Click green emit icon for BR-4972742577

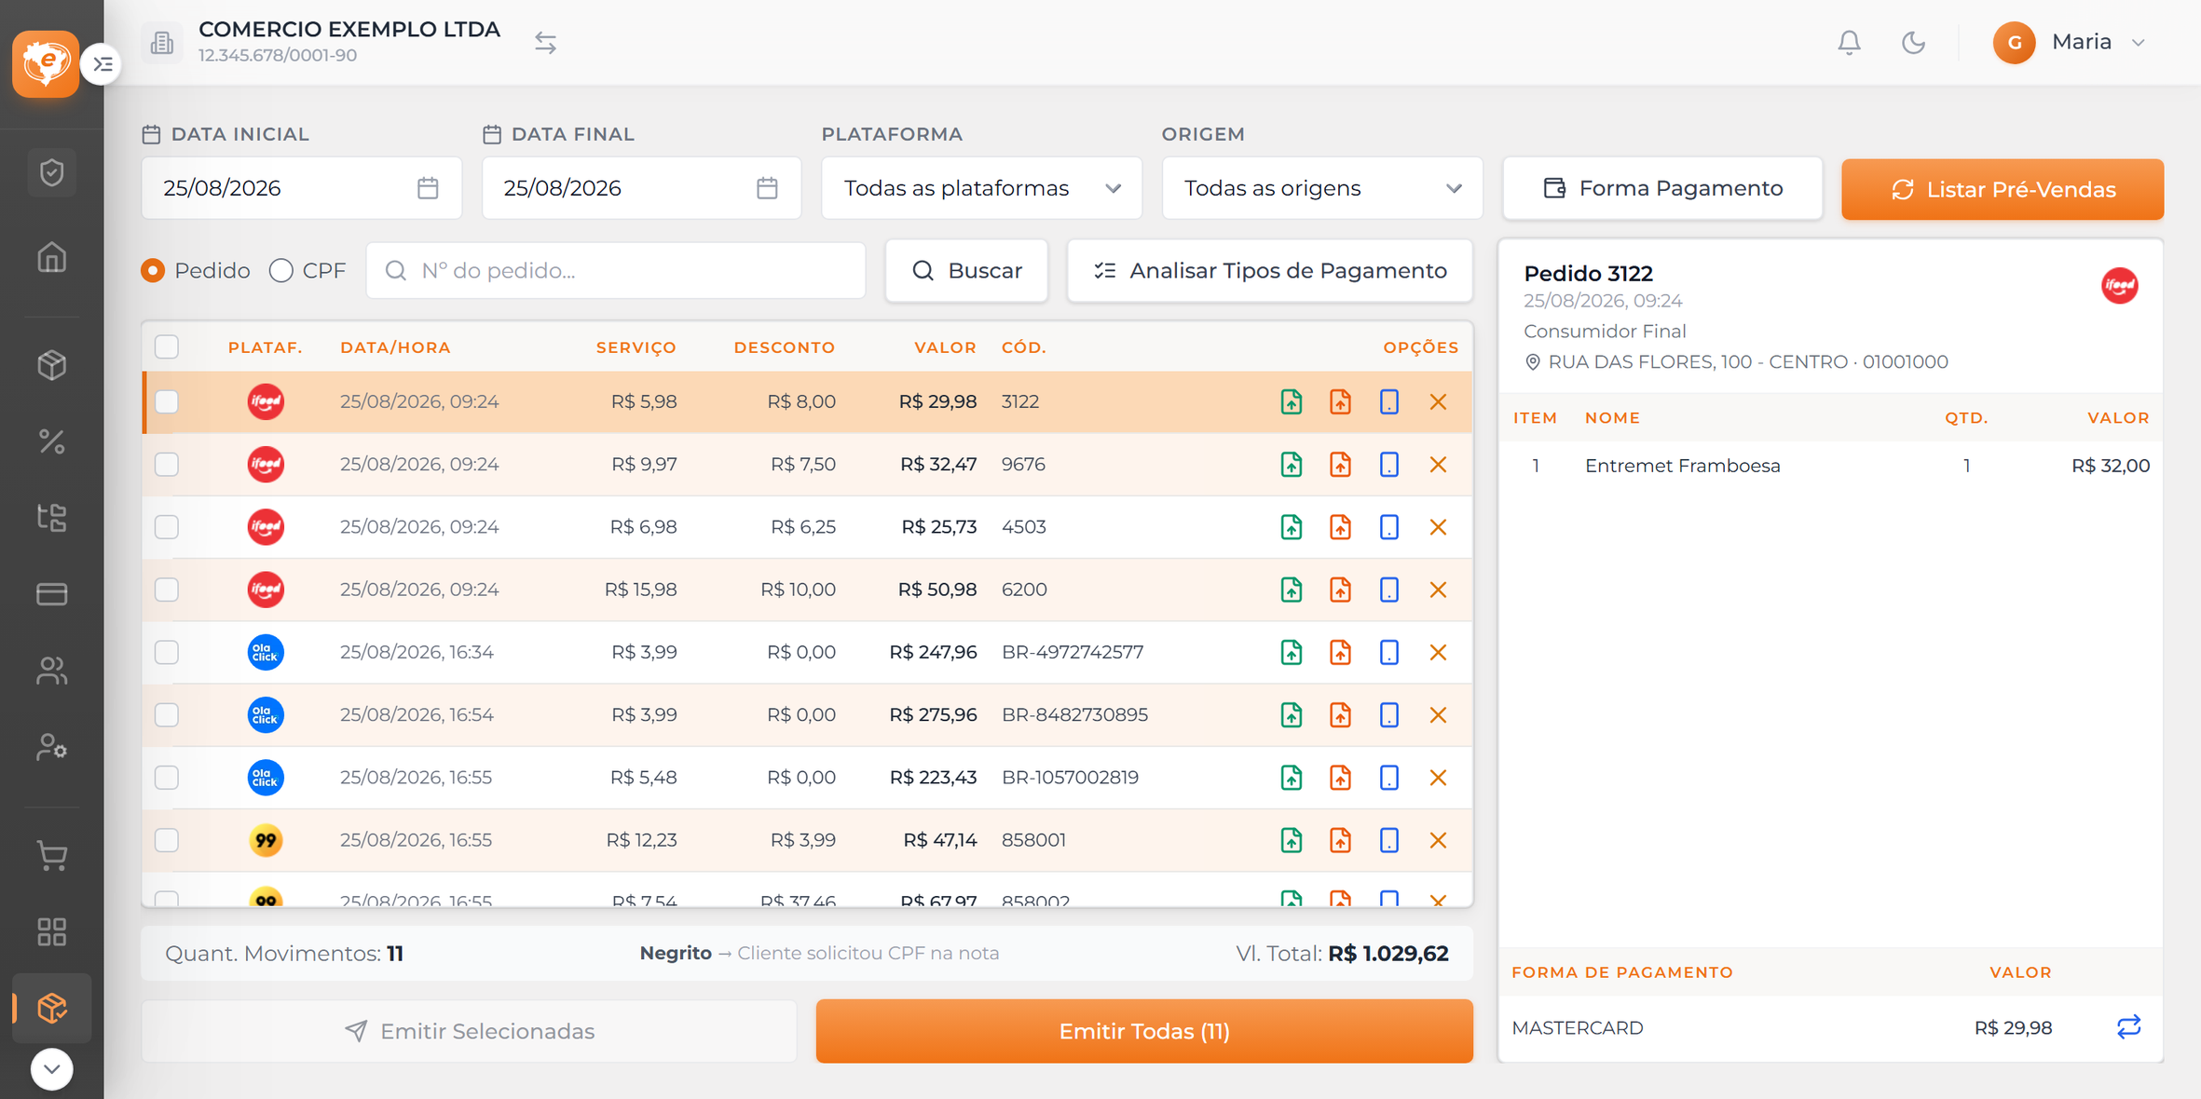[x=1291, y=652]
